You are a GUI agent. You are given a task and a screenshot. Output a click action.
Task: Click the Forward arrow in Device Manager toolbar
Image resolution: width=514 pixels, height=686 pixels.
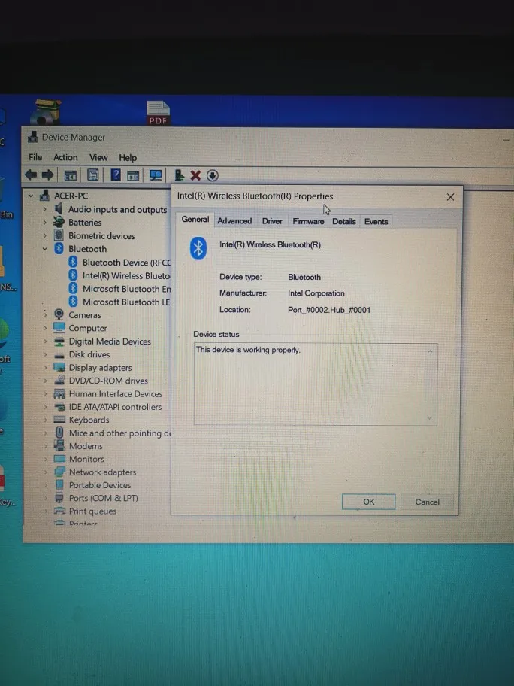[x=47, y=175]
